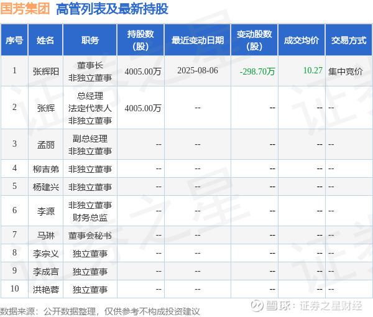Select the 序号 column header

(14, 40)
